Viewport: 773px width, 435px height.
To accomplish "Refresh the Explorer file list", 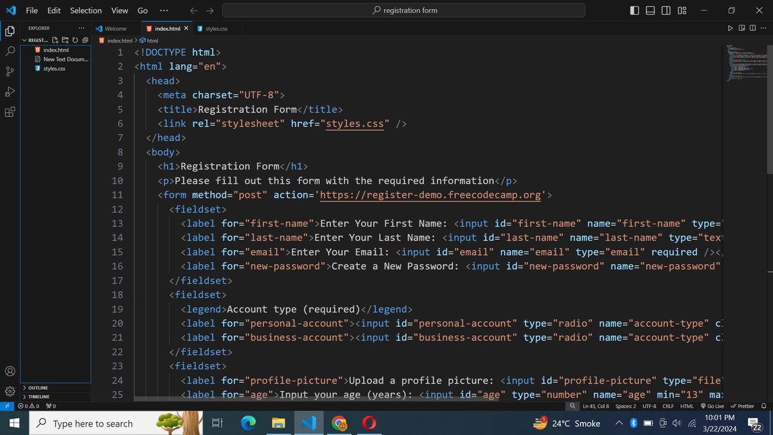I will tap(75, 40).
